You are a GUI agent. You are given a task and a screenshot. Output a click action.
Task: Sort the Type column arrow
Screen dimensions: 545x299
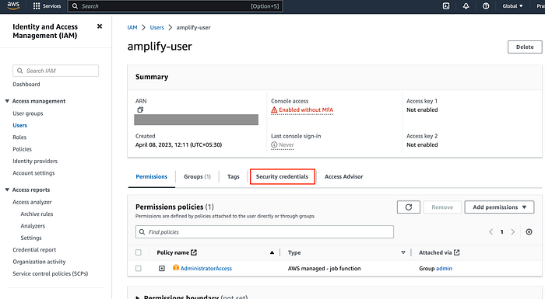click(403, 252)
